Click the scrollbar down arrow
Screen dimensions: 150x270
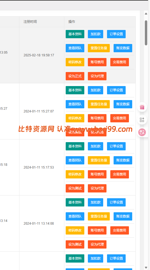click(x=146, y=268)
